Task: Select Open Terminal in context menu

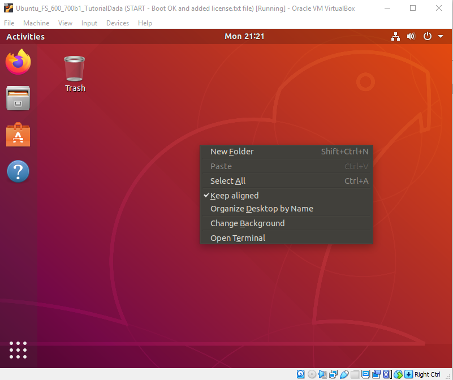Action: point(238,238)
